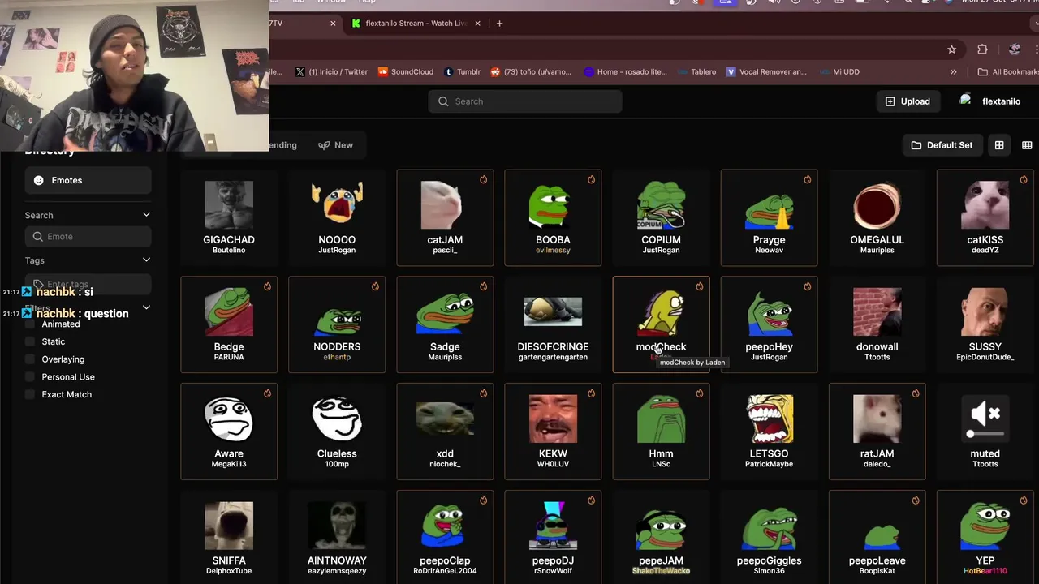Viewport: 1039px width, 584px height.
Task: Select the SUSSY emote
Action: click(985, 324)
